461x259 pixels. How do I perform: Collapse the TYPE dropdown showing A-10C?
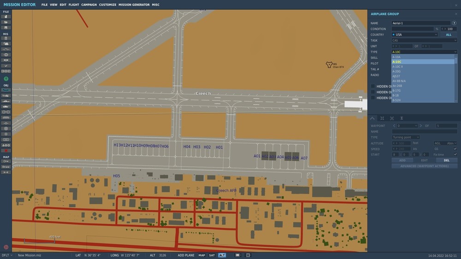point(424,52)
